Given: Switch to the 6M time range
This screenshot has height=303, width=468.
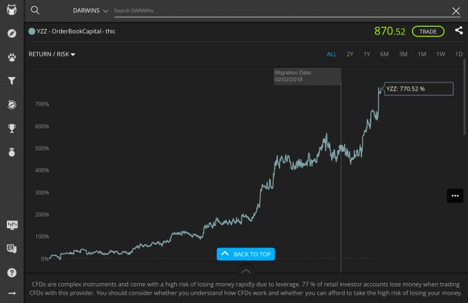Looking at the screenshot, I should point(384,54).
